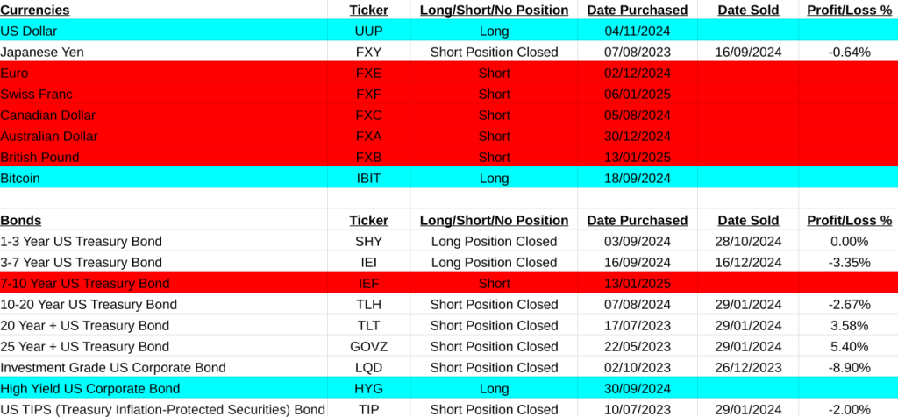Click the SHY ticker cell

368,241
